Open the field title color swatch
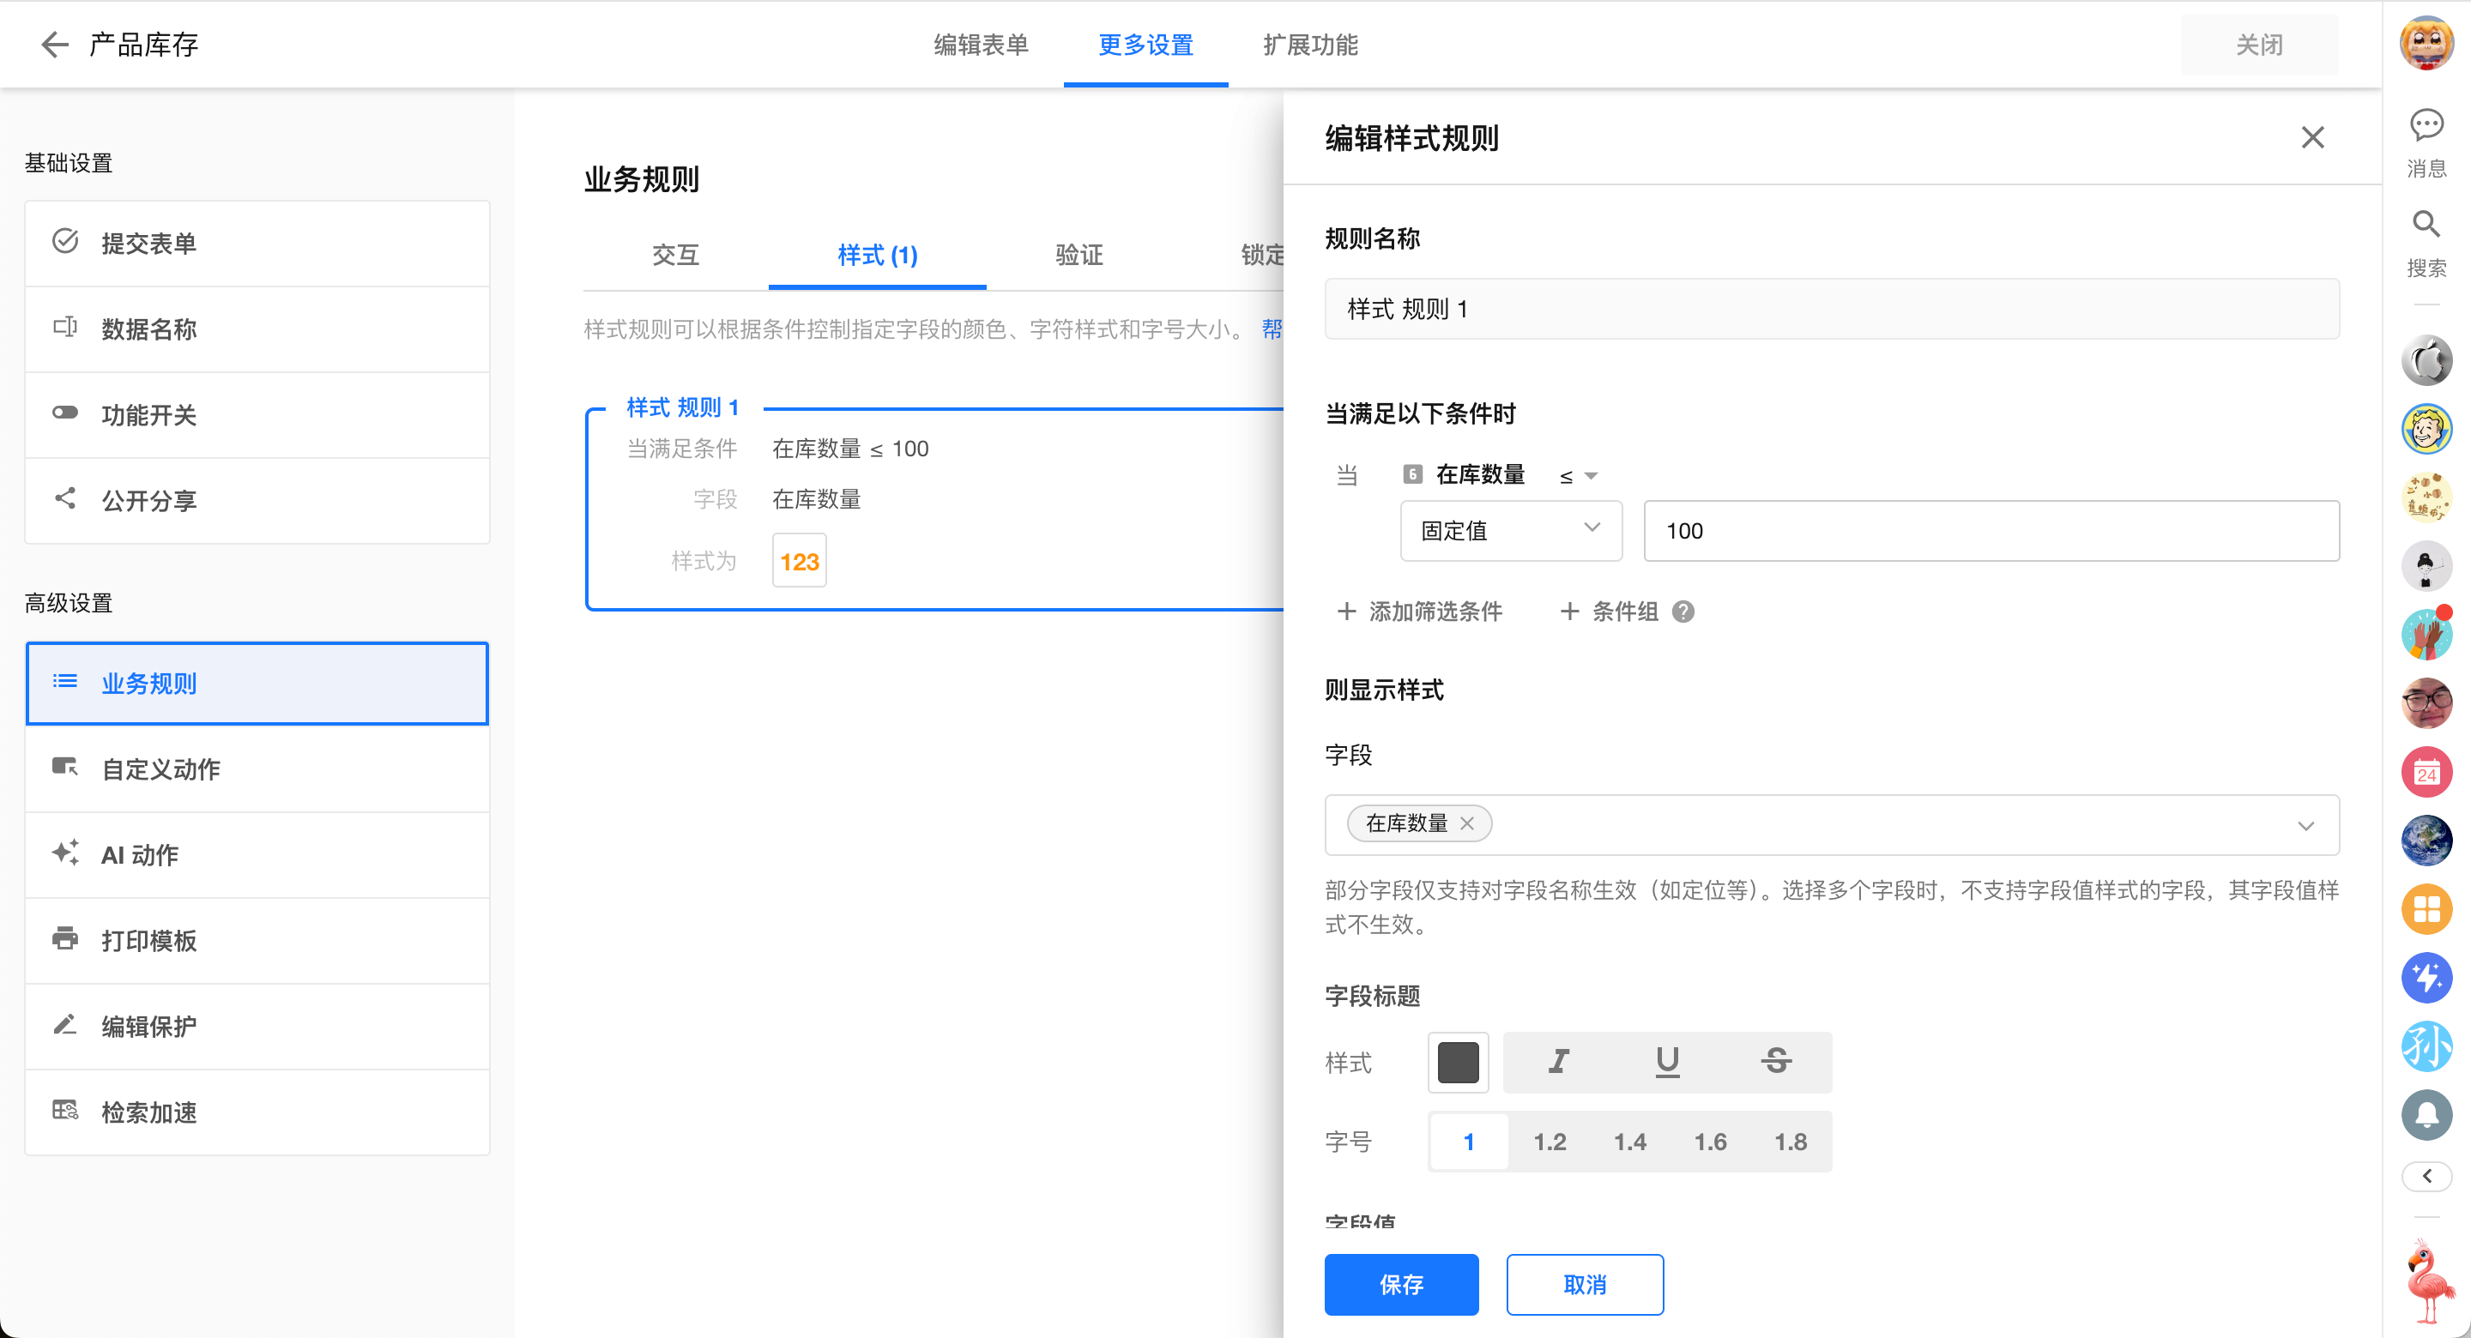The width and height of the screenshot is (2471, 1338). 1458,1063
